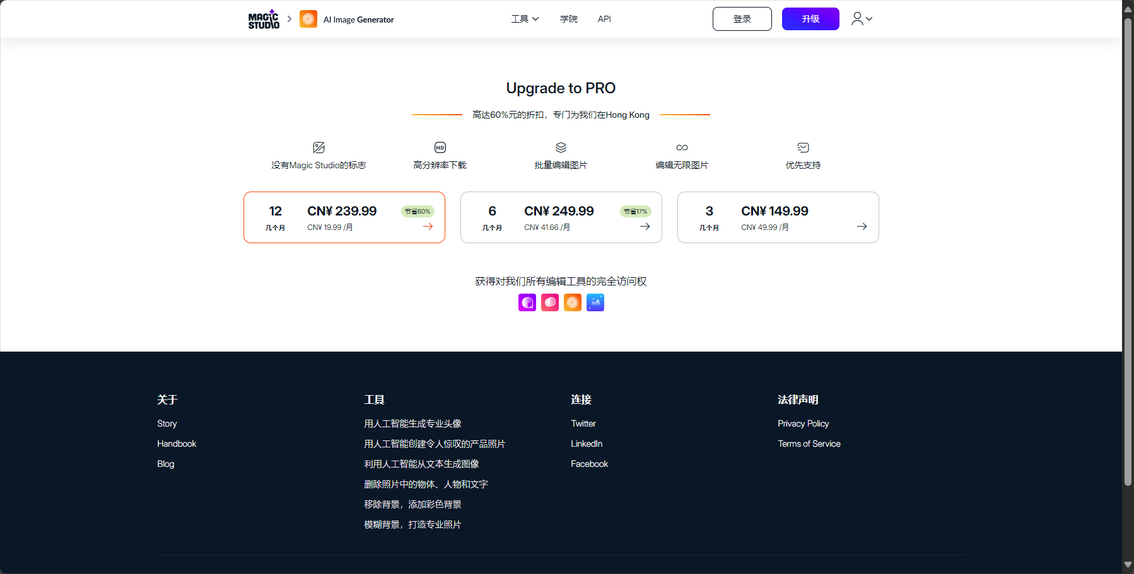The height and width of the screenshot is (574, 1134).
Task: Click the 节省17% savings badge
Action: pos(635,211)
